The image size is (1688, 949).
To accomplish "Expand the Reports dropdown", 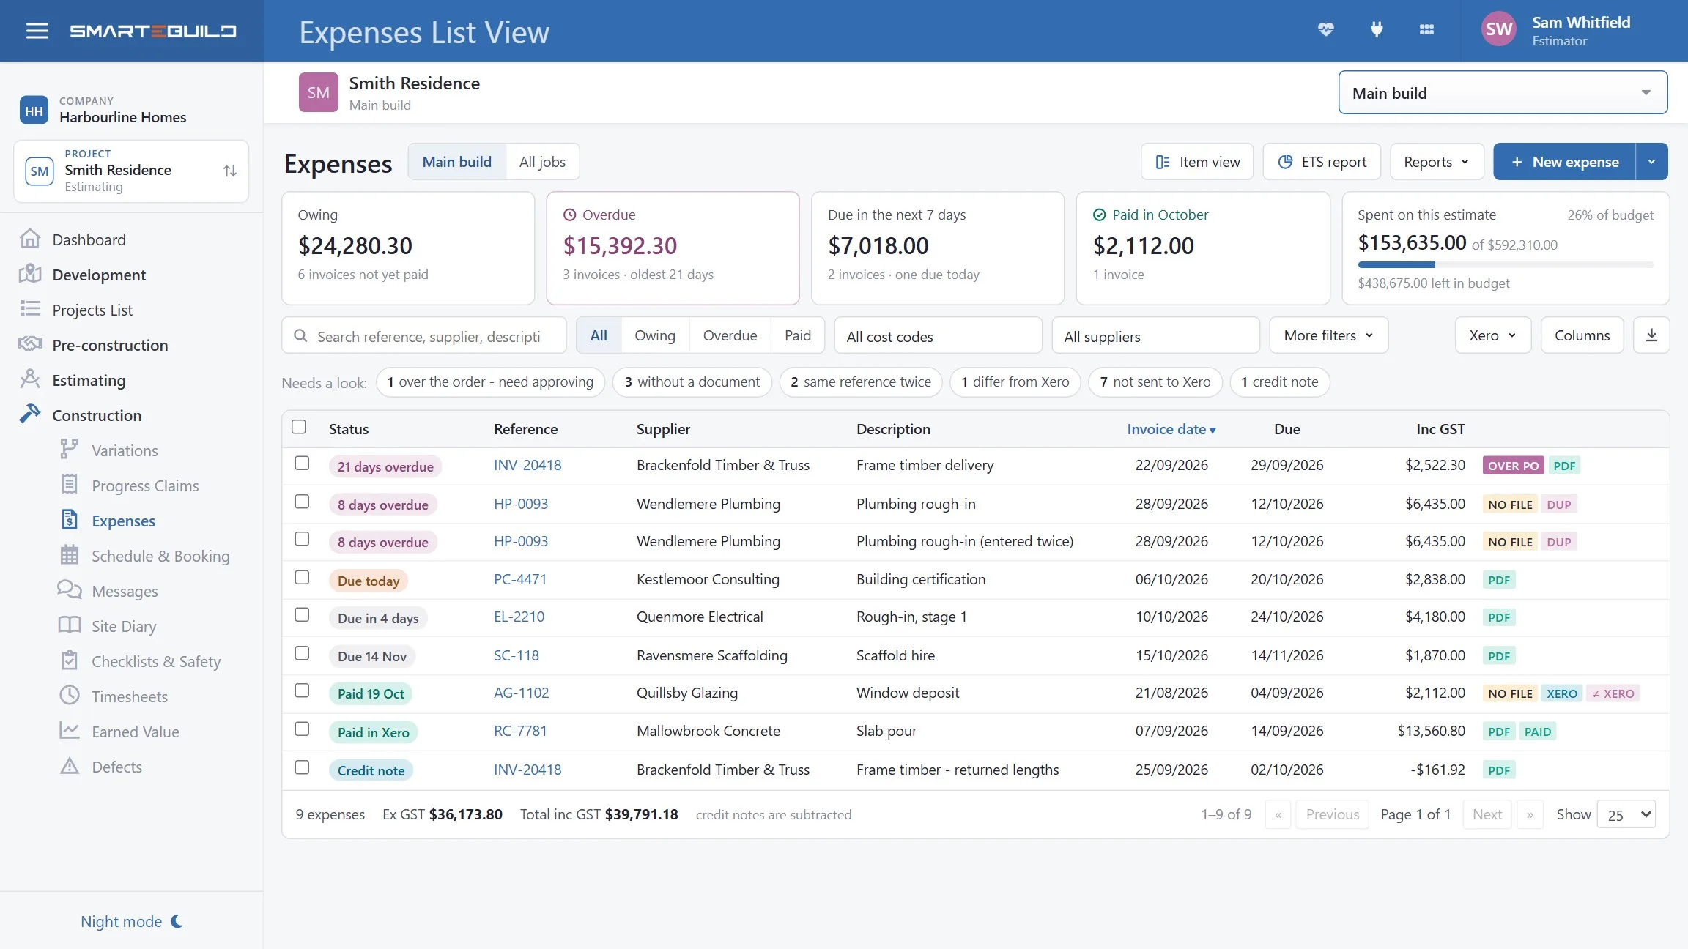I will pos(1437,162).
